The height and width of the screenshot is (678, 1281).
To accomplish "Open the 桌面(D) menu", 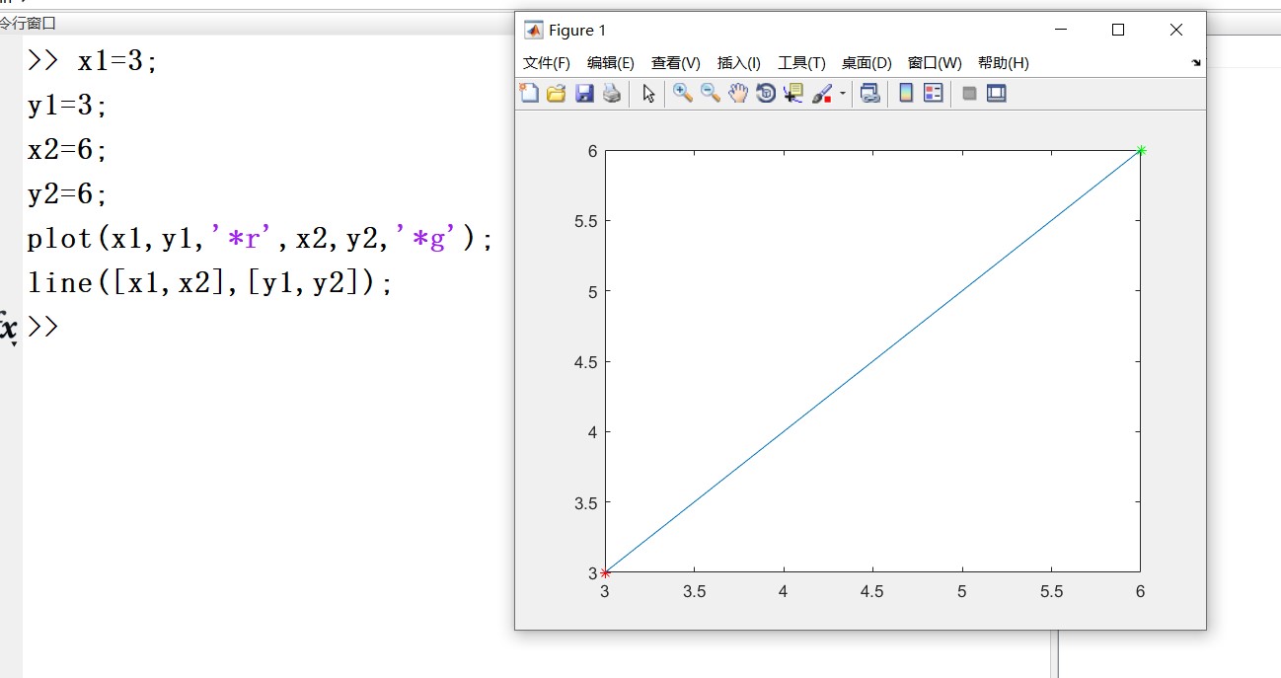I will click(867, 63).
